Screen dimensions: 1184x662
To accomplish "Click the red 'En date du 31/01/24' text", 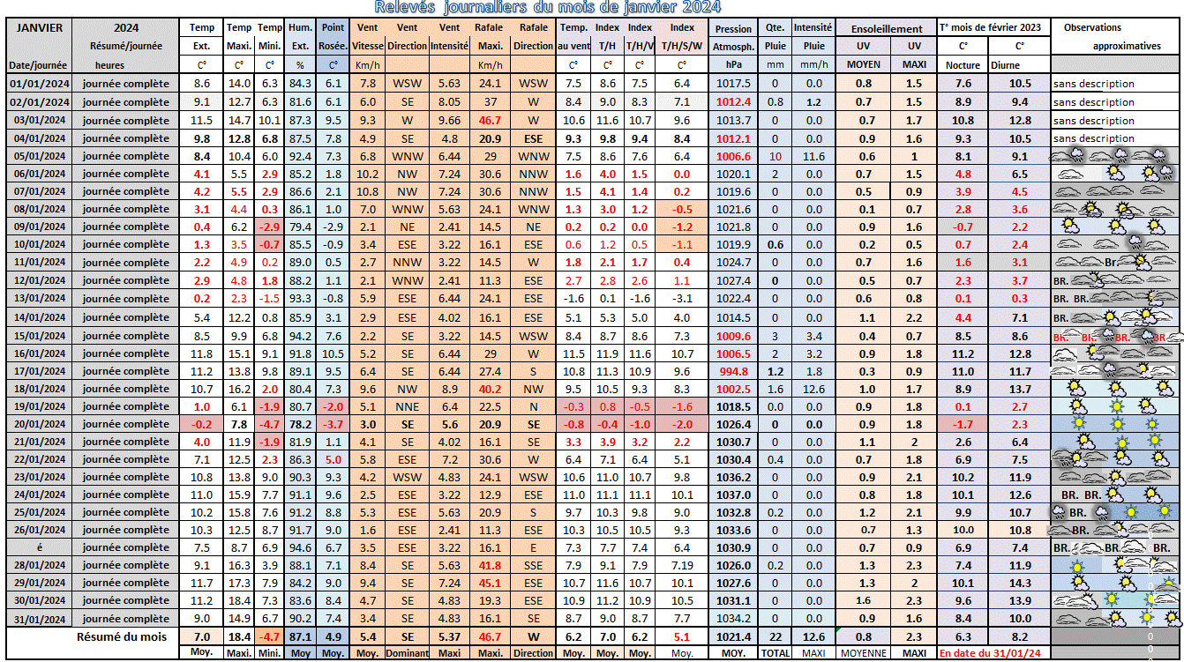I will 988,653.
